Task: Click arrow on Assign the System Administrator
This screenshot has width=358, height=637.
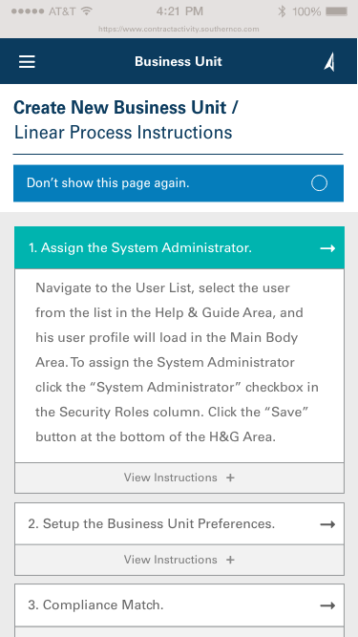Action: pyautogui.click(x=327, y=248)
